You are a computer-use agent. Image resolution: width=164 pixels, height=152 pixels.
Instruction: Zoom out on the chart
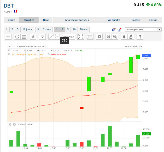pyautogui.click(x=108, y=37)
